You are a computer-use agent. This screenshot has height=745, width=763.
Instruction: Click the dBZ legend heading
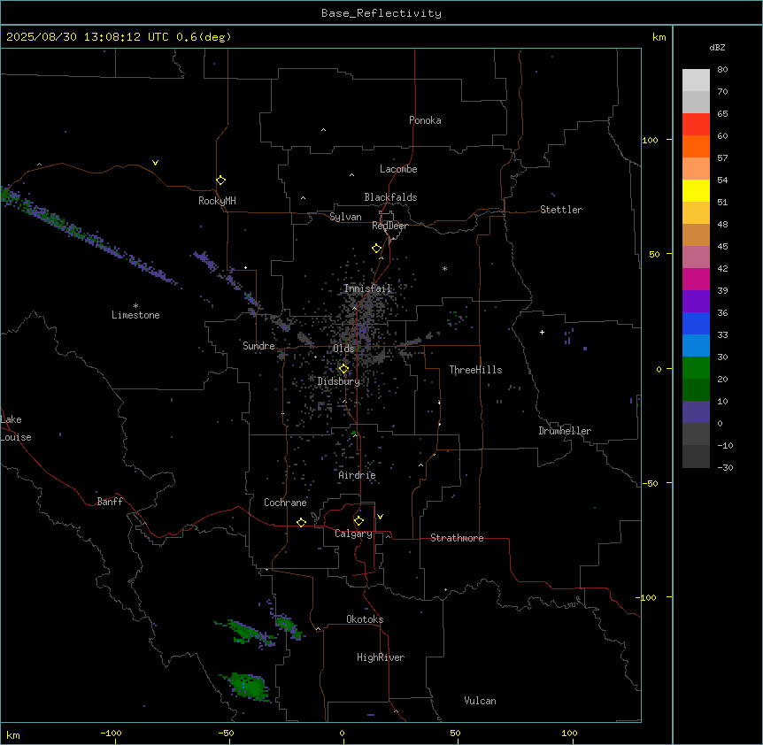tap(717, 48)
